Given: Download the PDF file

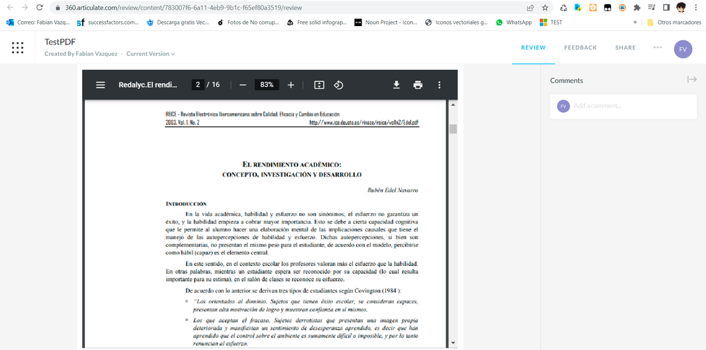Looking at the screenshot, I should coord(396,85).
